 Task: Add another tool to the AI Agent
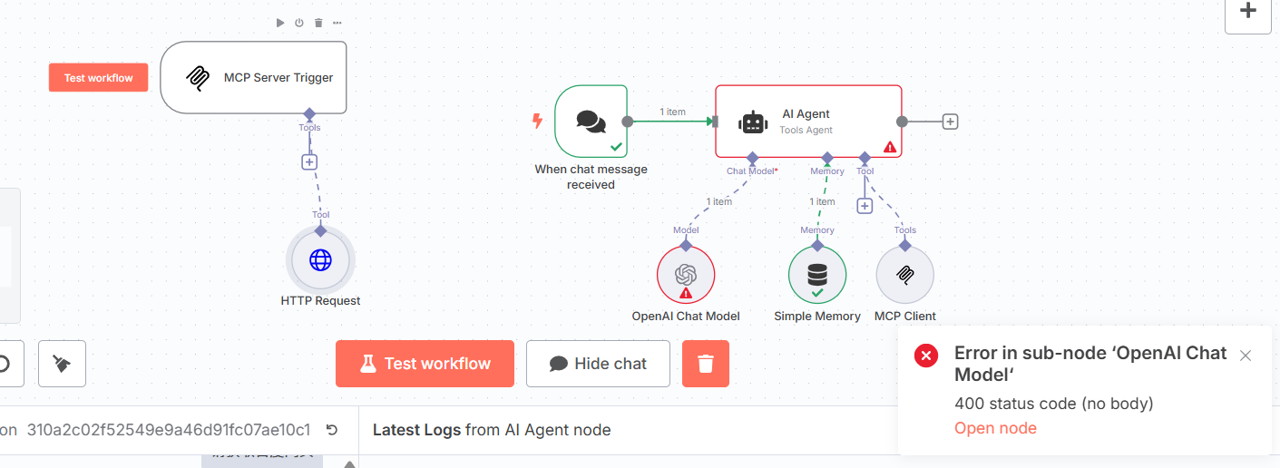[x=865, y=206]
